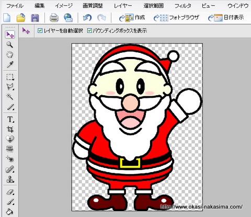This screenshot has height=217, width=251.
Task: Select the Straighten tool
Action: (10, 149)
